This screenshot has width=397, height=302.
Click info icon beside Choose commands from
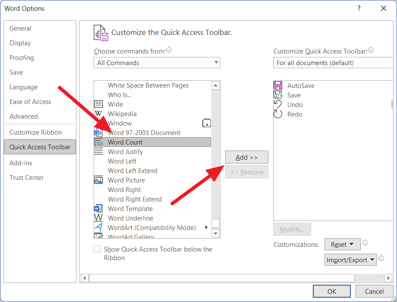[169, 50]
